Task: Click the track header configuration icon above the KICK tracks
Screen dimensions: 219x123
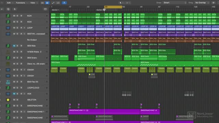Action: click(45, 9)
